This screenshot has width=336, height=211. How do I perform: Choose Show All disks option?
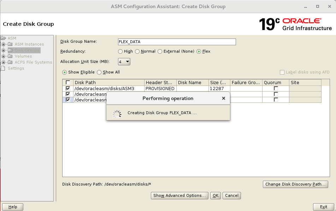(x=99, y=72)
